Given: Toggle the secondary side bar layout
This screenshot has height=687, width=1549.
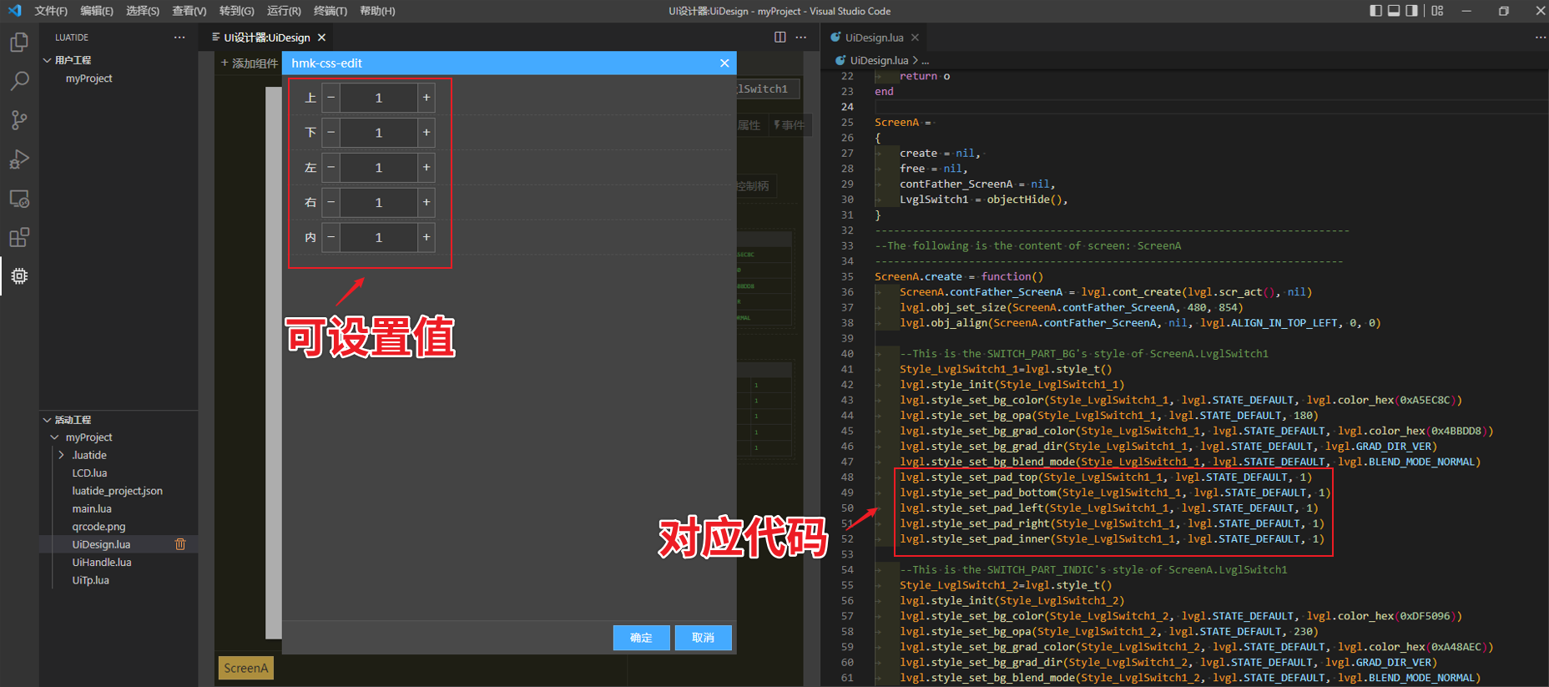Looking at the screenshot, I should pyautogui.click(x=1411, y=11).
